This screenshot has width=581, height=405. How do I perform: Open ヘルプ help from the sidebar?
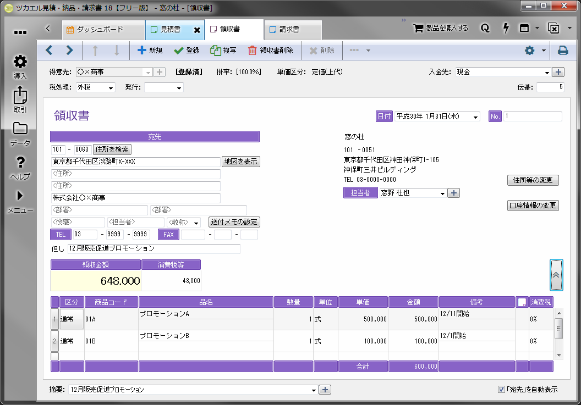[x=20, y=165]
